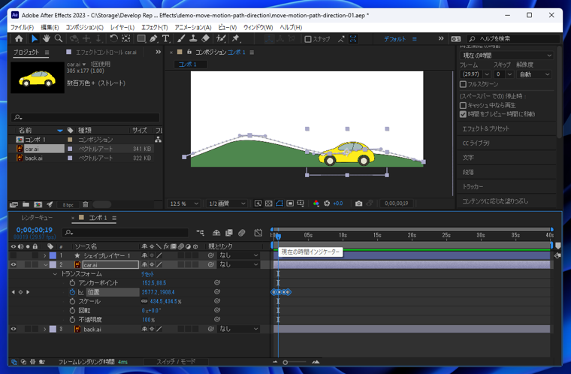571x374 pixels.
Task: Toggle the transparency grid icon in viewer
Action: click(269, 204)
